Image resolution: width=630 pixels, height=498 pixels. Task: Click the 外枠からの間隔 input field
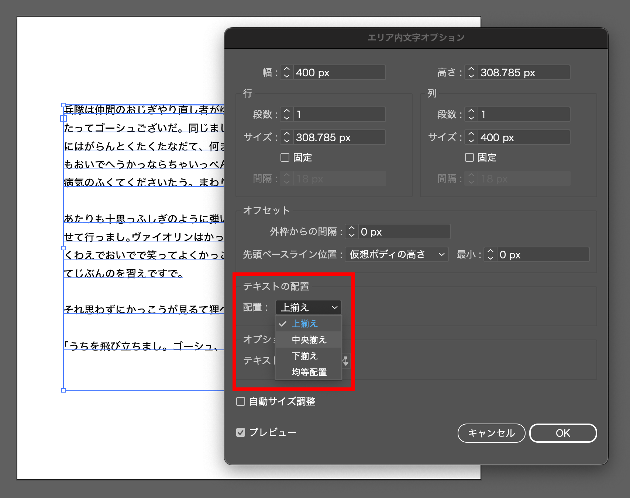404,231
